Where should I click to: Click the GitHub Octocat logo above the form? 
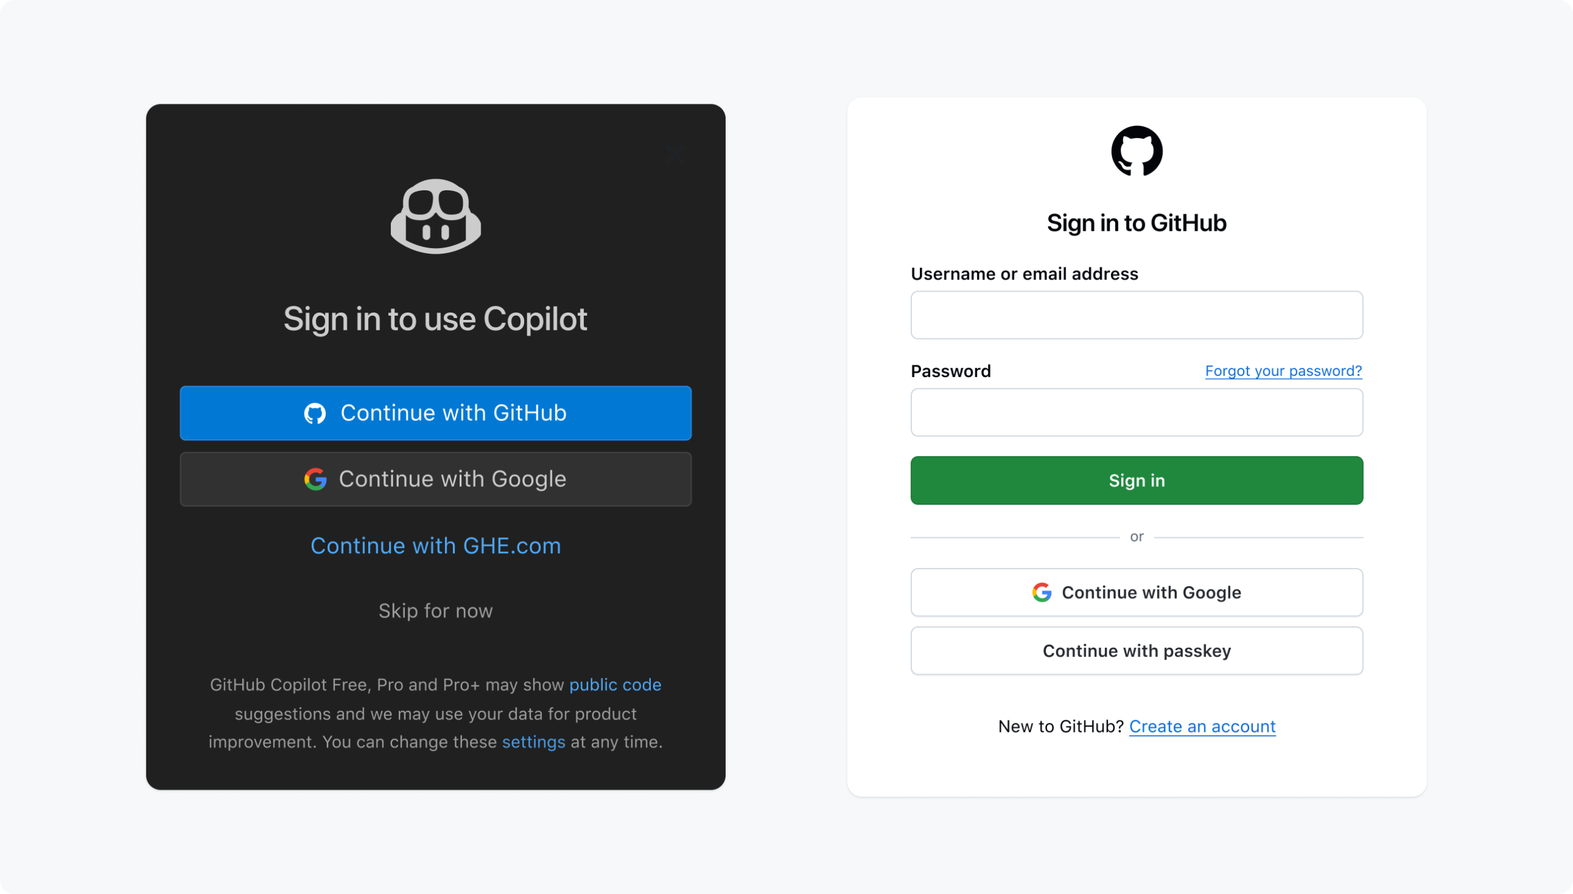[x=1137, y=151]
